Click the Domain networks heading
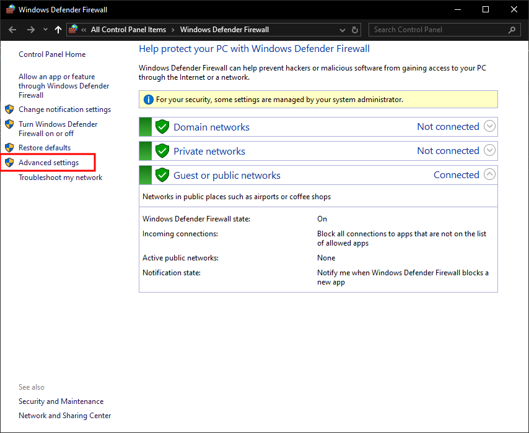Image resolution: width=529 pixels, height=433 pixels. (x=211, y=127)
